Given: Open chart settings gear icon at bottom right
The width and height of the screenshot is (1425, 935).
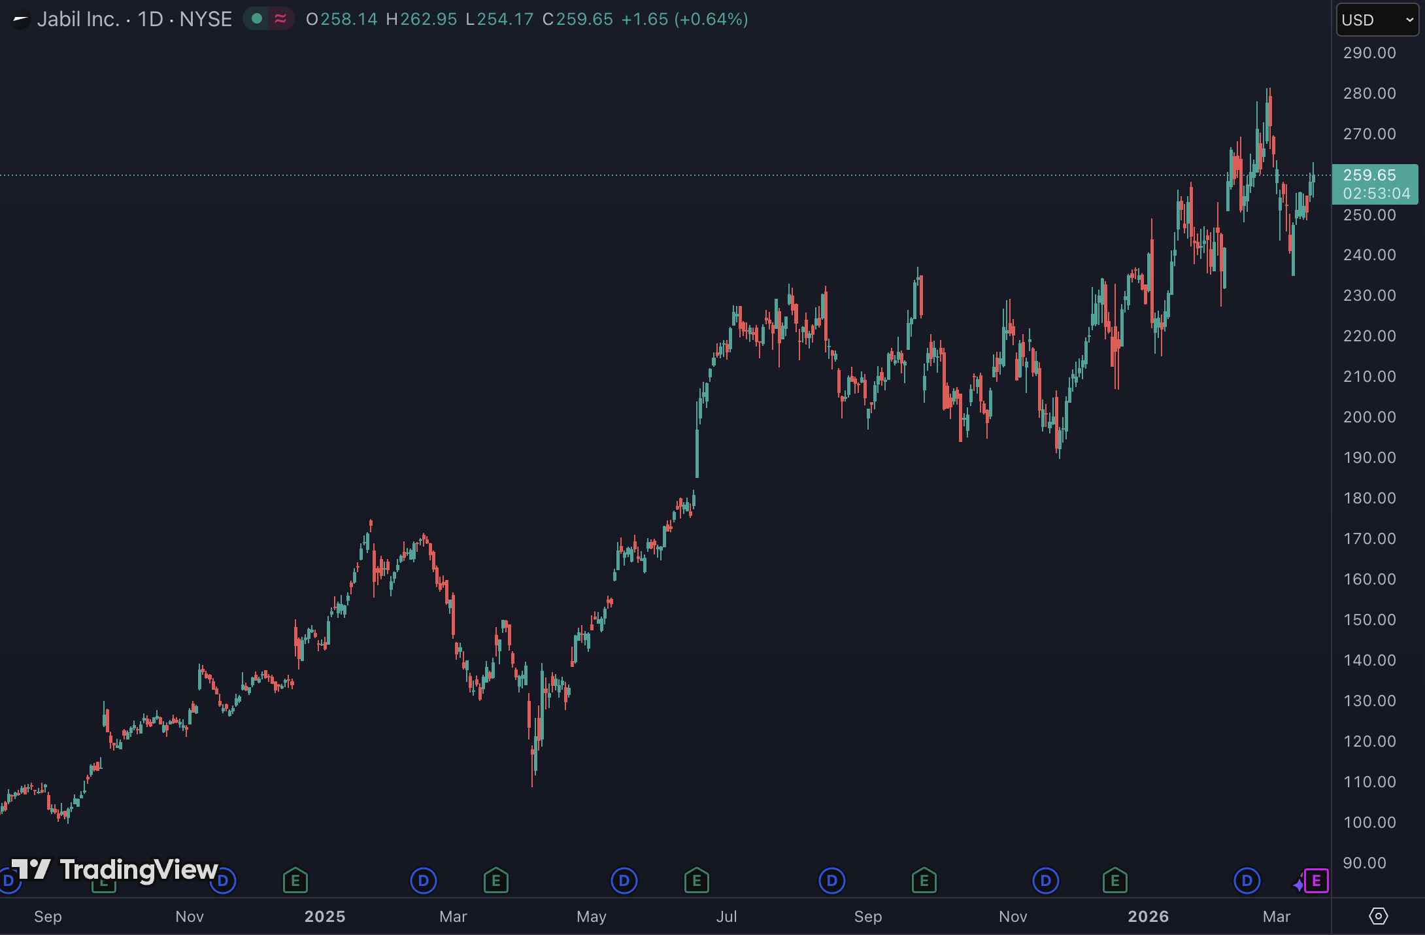Looking at the screenshot, I should click(1378, 916).
